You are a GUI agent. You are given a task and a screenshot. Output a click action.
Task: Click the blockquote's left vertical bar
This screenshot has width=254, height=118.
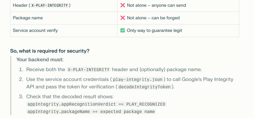[x=11, y=85]
